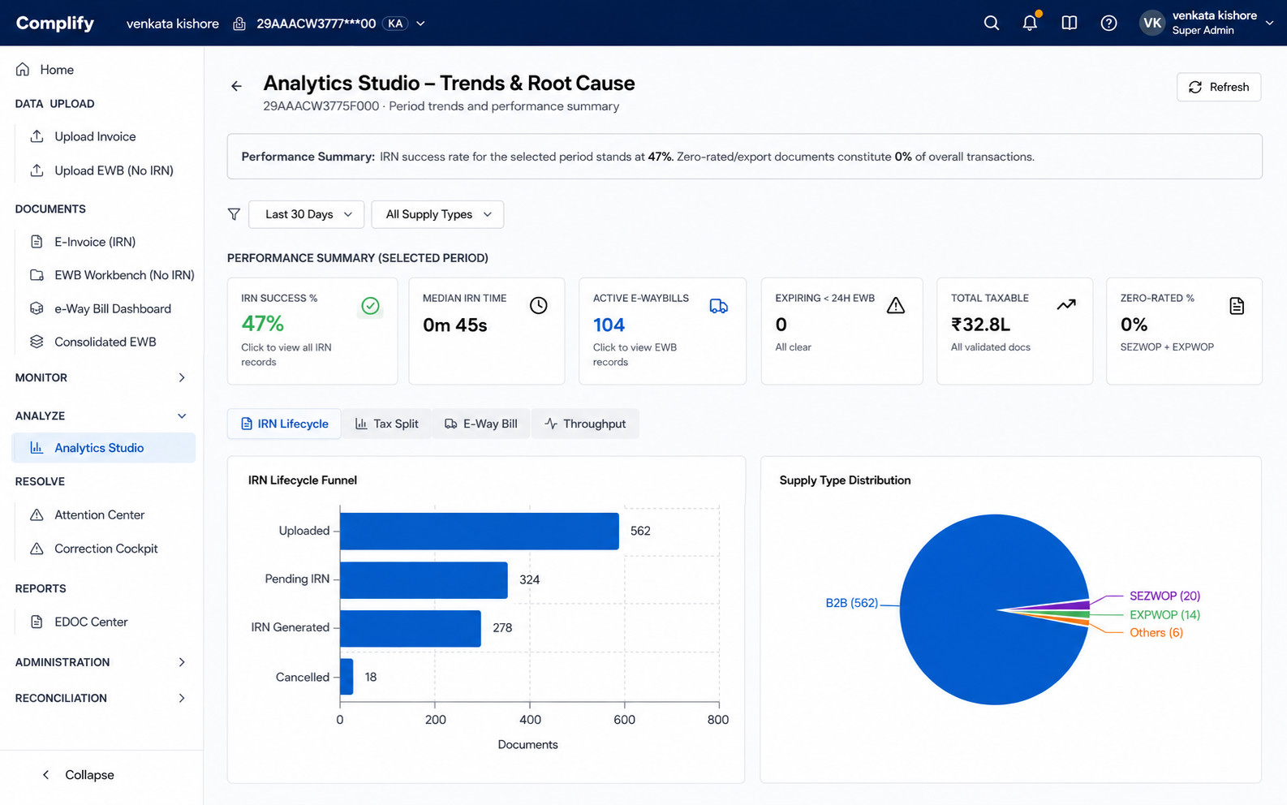1287x805 pixels.
Task: Open the user profile menu chevron
Action: pyautogui.click(x=1269, y=23)
